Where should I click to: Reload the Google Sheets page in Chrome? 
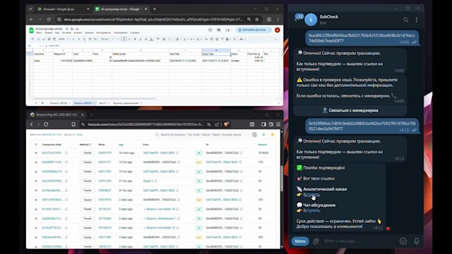[x=49, y=19]
